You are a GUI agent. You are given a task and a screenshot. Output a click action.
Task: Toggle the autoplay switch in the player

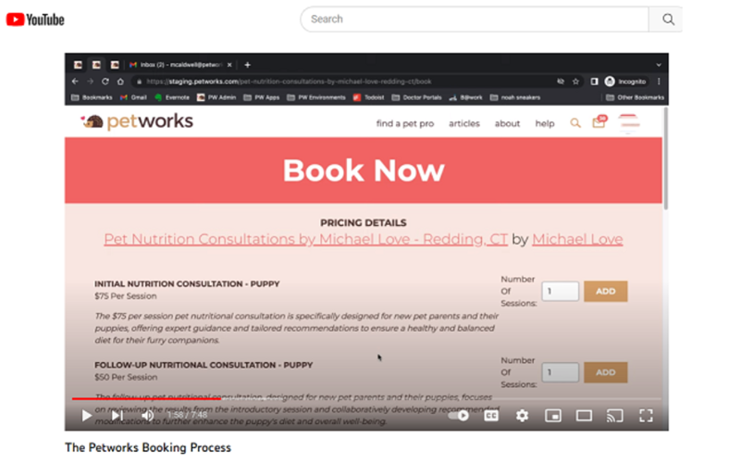click(459, 415)
